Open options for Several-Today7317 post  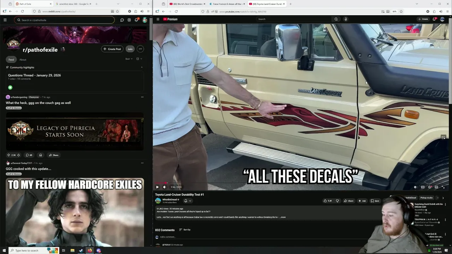click(142, 163)
